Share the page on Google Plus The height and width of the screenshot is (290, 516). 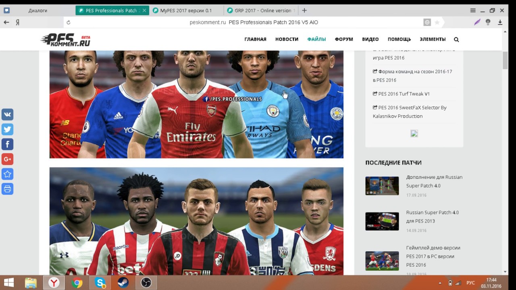pyautogui.click(x=7, y=159)
